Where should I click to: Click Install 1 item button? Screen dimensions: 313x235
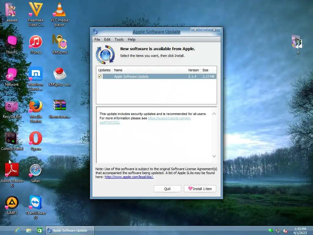tap(200, 188)
